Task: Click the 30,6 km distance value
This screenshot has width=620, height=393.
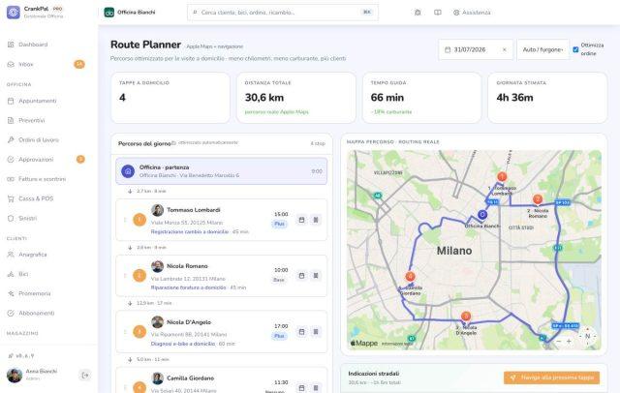Action: click(x=264, y=98)
